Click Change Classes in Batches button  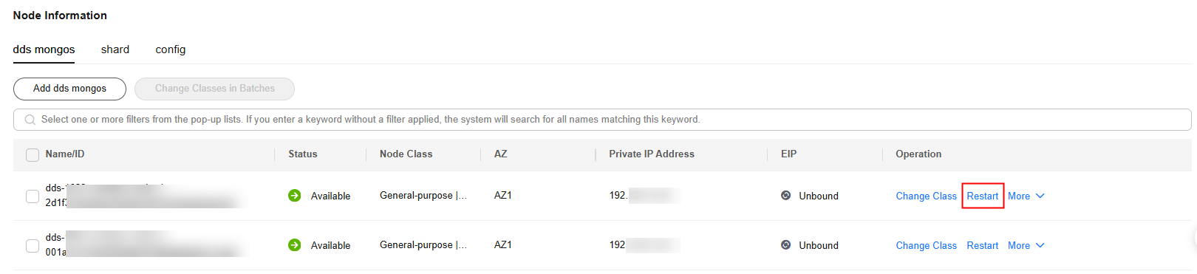215,89
